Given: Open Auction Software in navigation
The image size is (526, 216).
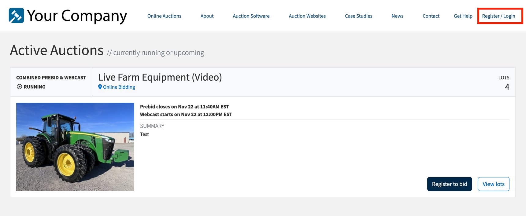Looking at the screenshot, I should coord(251,16).
